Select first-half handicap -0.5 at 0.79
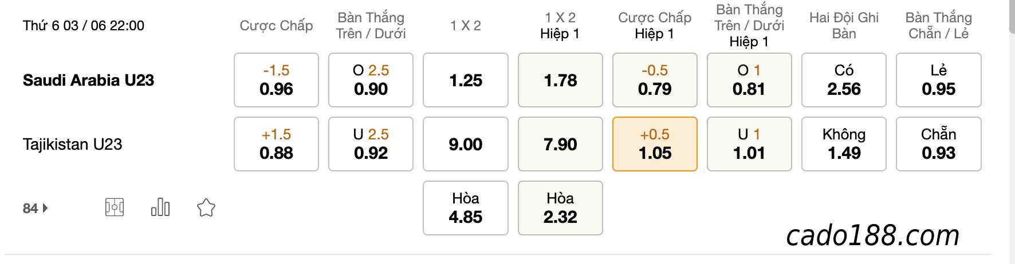1015x264 pixels. tap(655, 80)
